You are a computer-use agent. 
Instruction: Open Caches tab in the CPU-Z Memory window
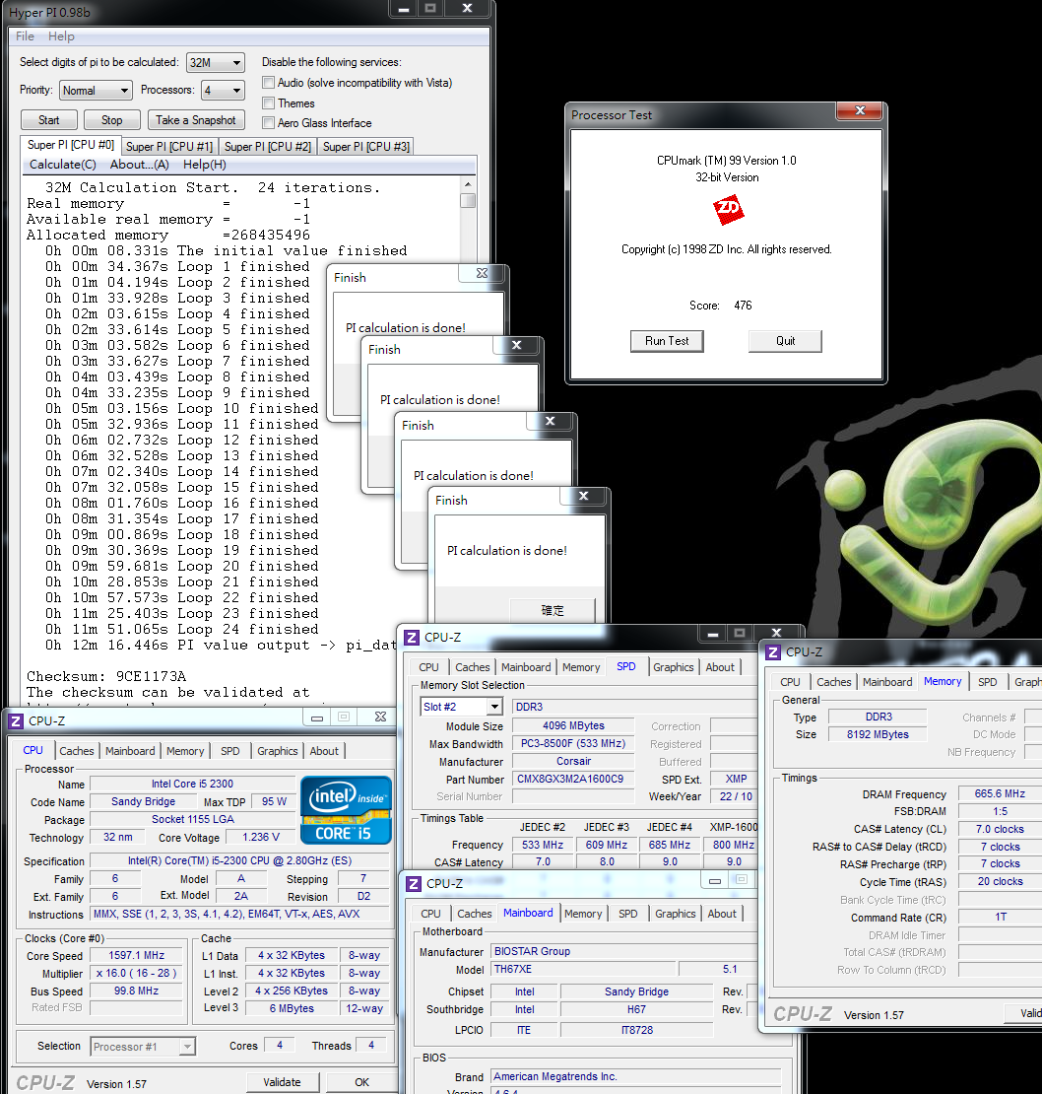834,682
